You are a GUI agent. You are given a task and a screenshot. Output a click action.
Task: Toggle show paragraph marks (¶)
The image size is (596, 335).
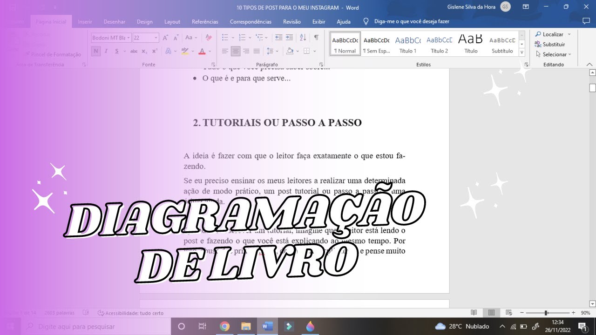(316, 38)
